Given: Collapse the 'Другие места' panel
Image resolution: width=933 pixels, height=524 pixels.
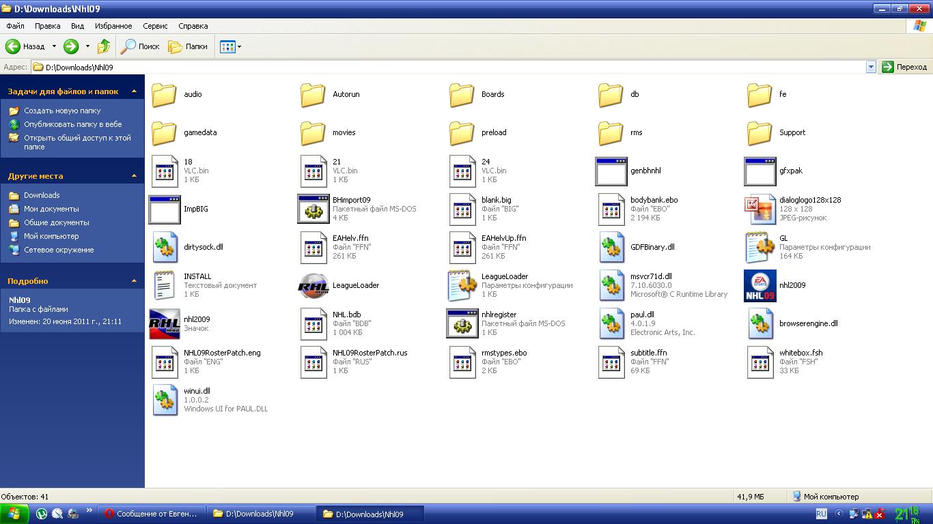Looking at the screenshot, I should click(134, 175).
